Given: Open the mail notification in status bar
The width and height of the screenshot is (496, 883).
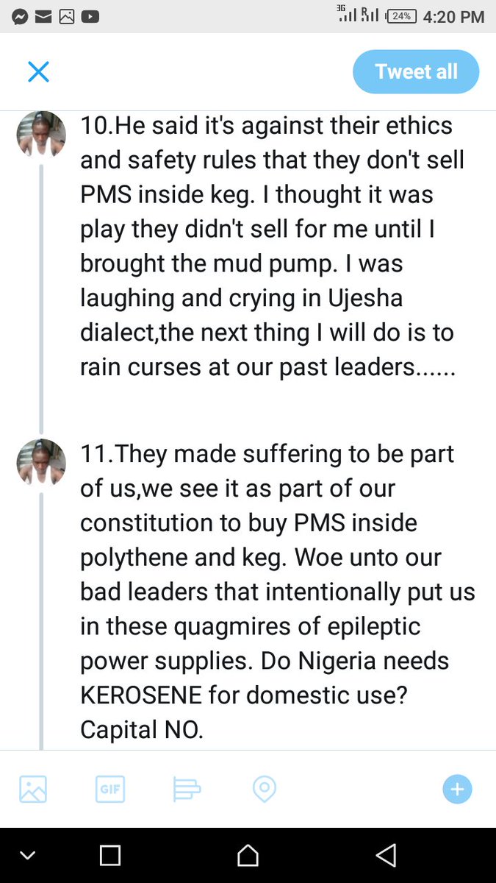Looking at the screenshot, I should 43,16.
